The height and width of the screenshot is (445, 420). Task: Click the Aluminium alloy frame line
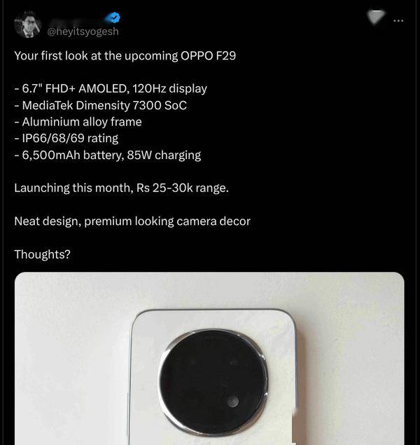[78, 122]
